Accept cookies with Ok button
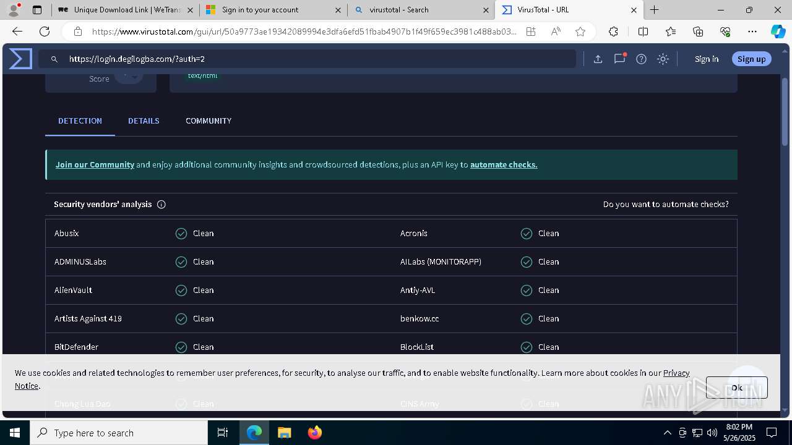The width and height of the screenshot is (792, 445). tap(736, 388)
